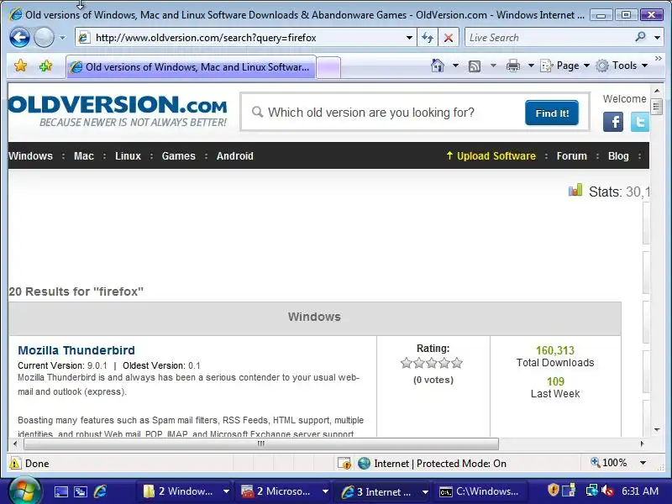
Task: Open the Windows navigation menu item
Action: pyautogui.click(x=30, y=156)
